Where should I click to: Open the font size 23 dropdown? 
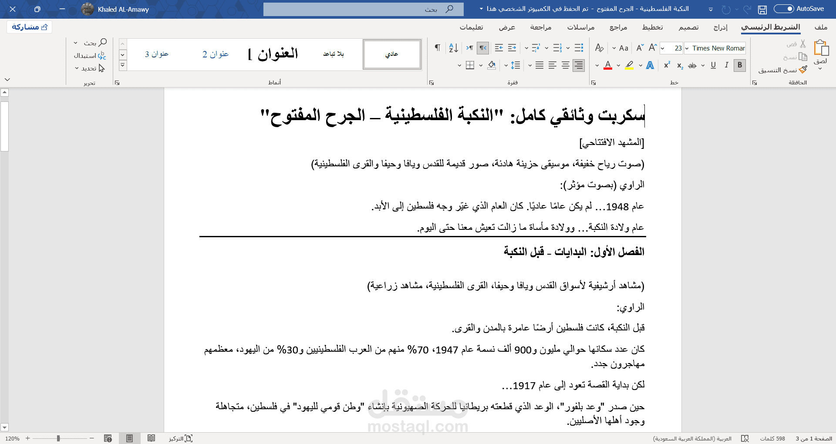(x=663, y=48)
